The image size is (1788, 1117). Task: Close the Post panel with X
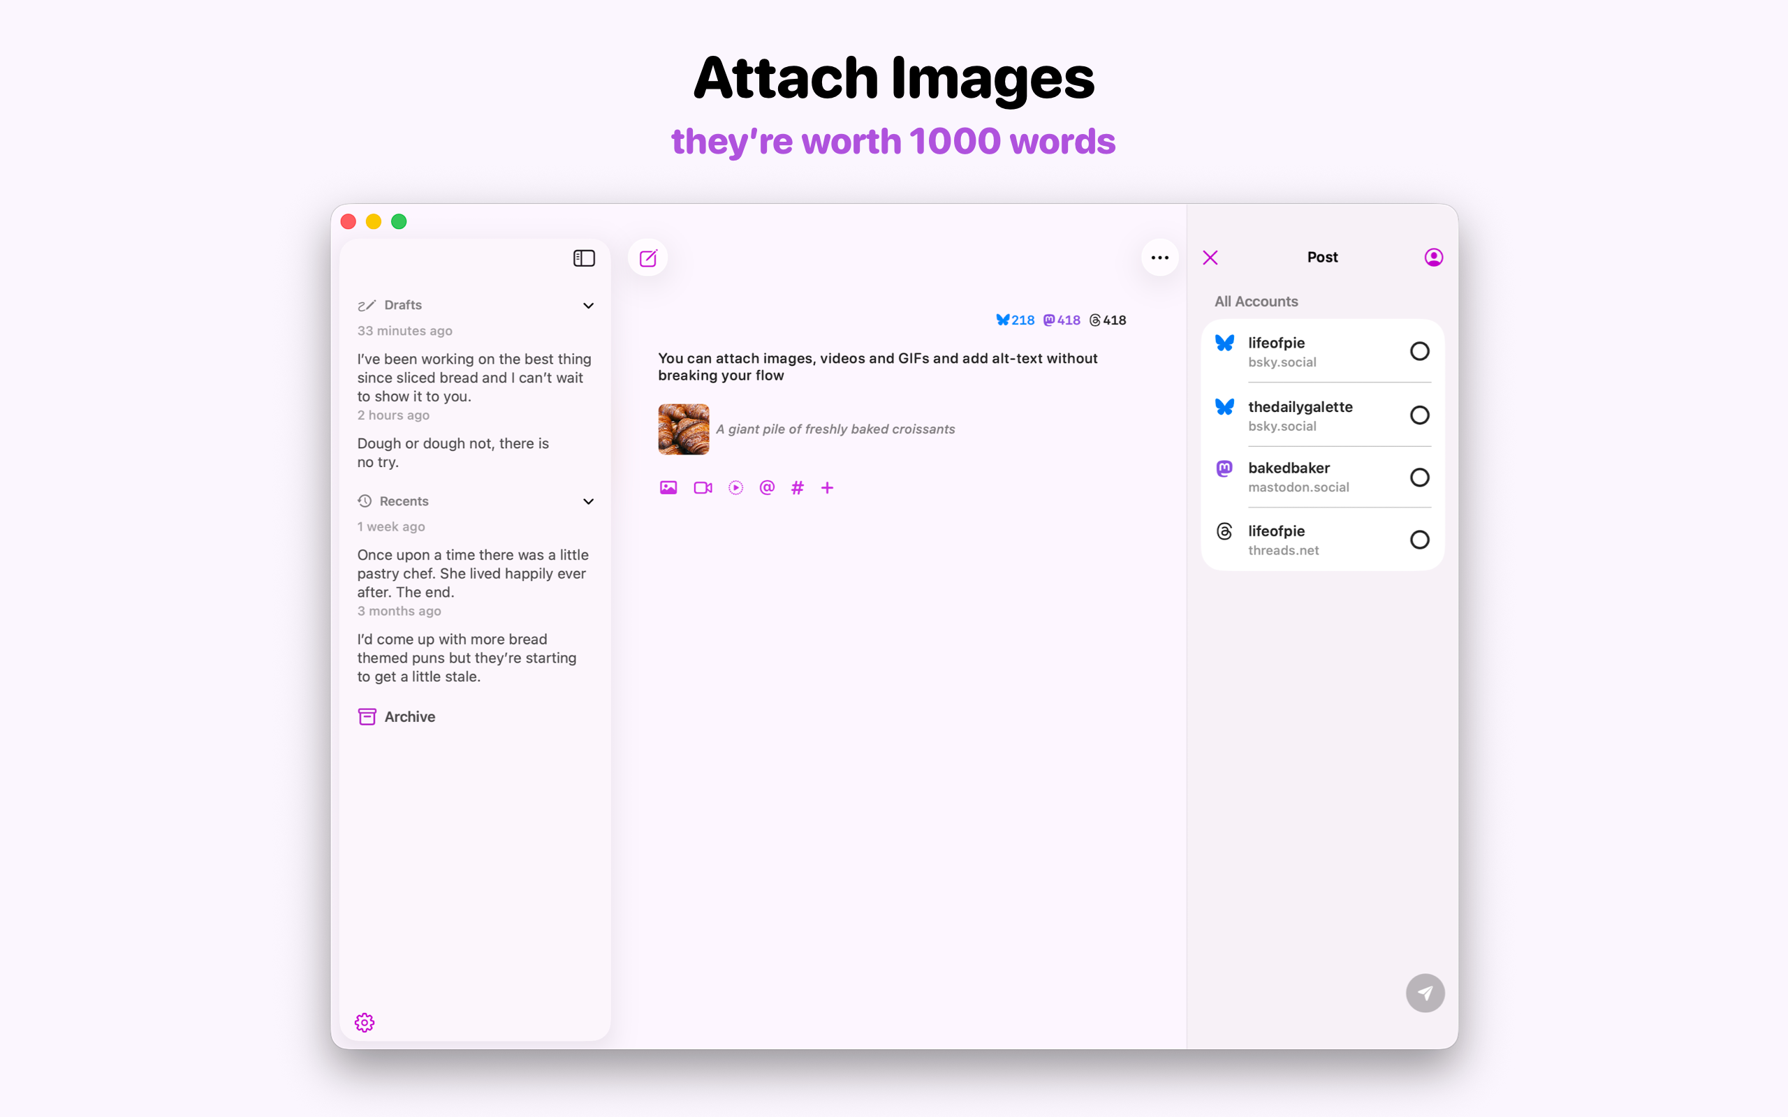[1210, 258]
